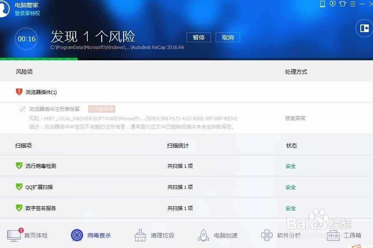373x248 pixels.
Task: Click the green check icon for 流行病毒检测
Action: [x=19, y=166]
